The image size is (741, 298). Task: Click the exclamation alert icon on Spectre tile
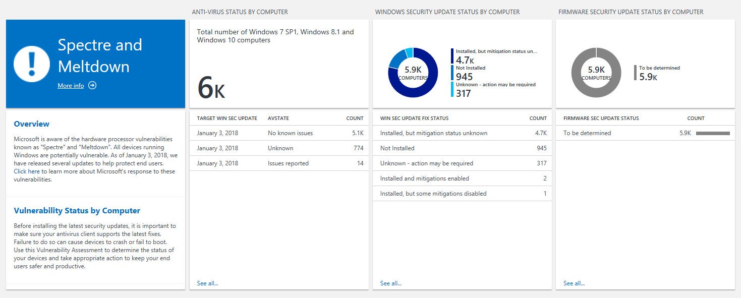(x=31, y=64)
